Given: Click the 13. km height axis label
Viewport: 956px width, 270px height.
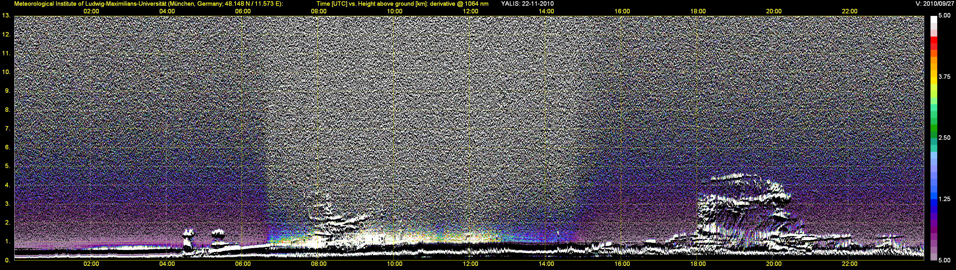Looking at the screenshot, I should coord(6,16).
